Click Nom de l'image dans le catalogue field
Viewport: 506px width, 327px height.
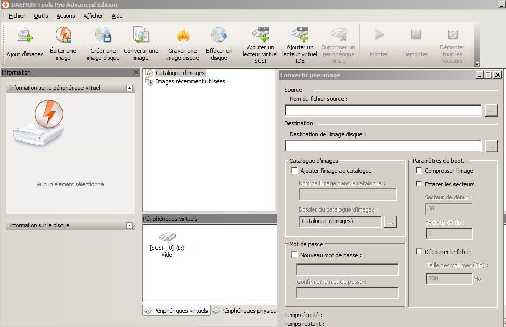pos(347,195)
